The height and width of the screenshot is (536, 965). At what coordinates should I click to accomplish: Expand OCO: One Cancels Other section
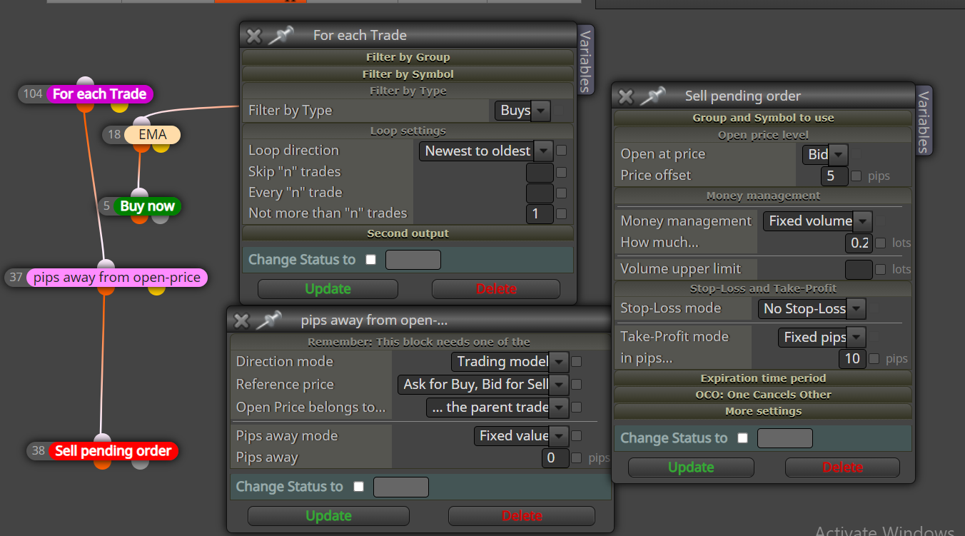pyautogui.click(x=763, y=395)
